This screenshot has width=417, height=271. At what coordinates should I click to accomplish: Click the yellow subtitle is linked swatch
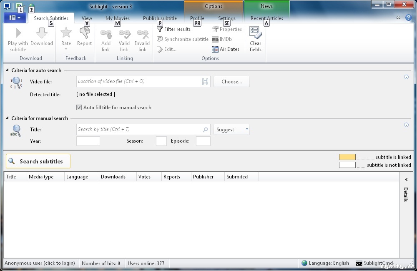347,157
